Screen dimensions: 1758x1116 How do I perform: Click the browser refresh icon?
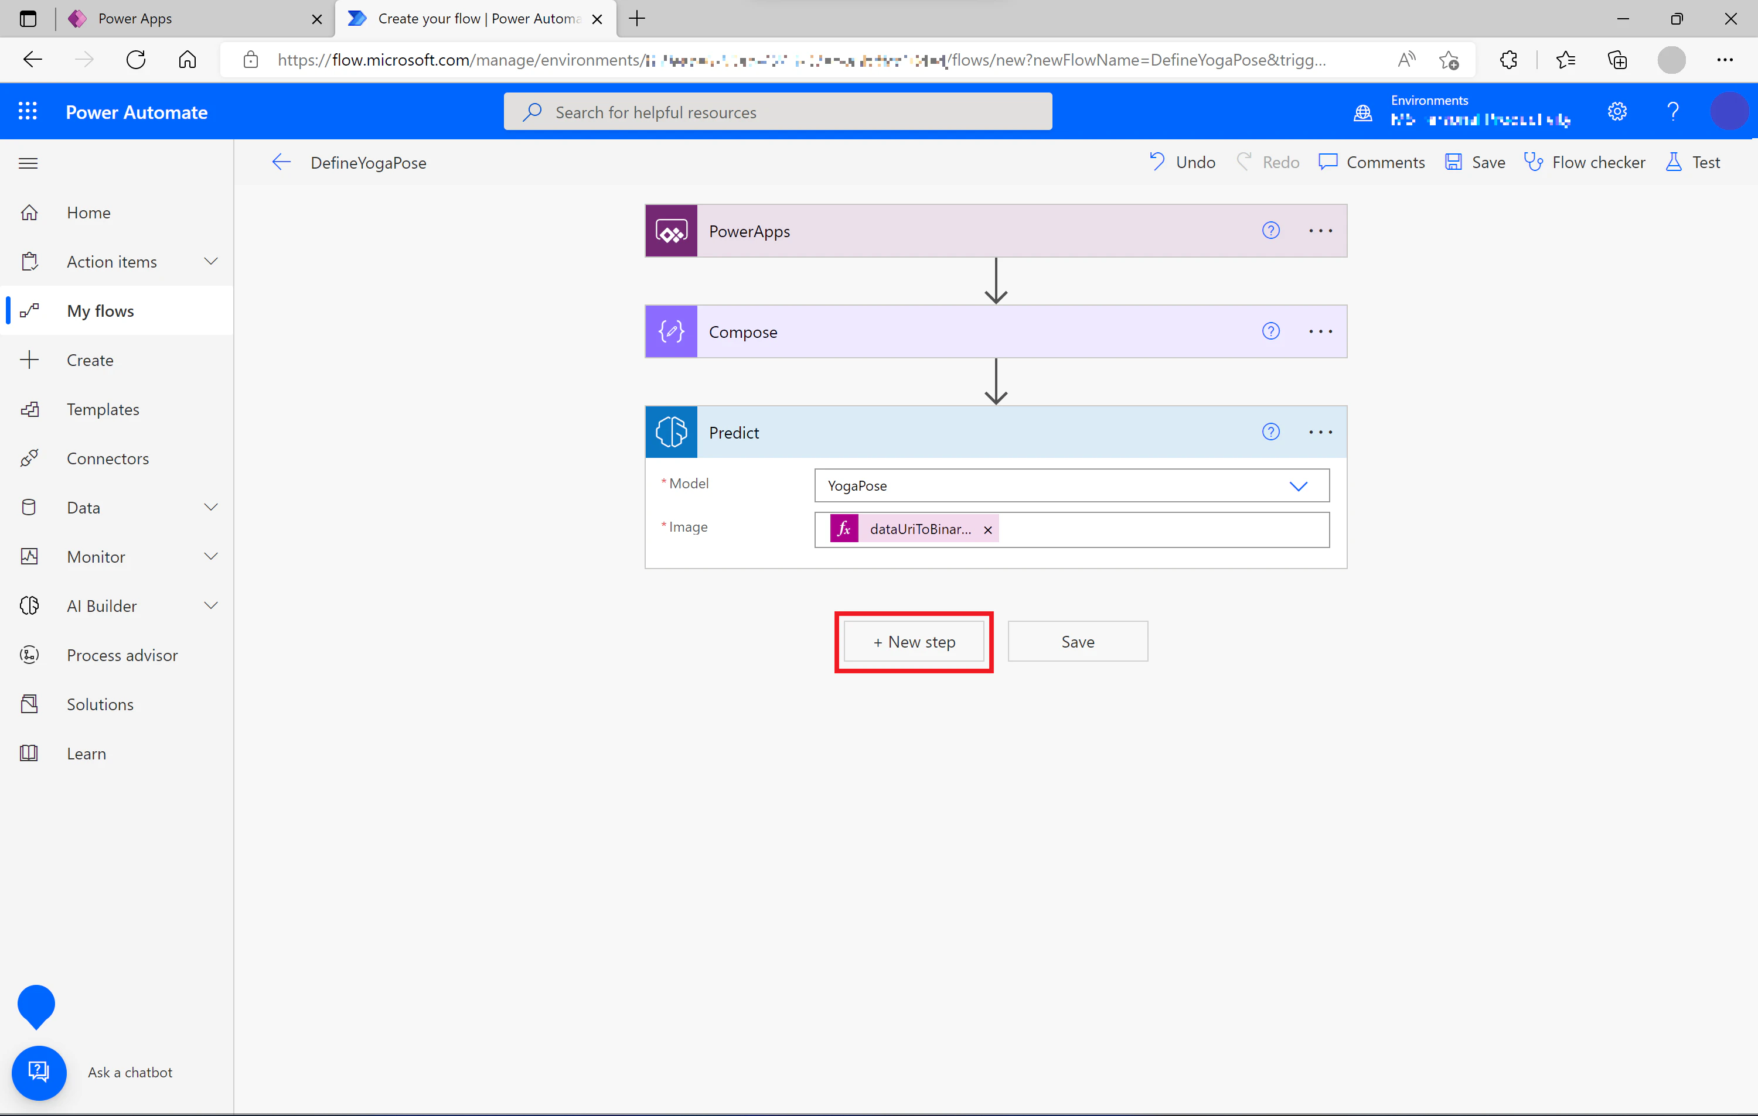[136, 60]
